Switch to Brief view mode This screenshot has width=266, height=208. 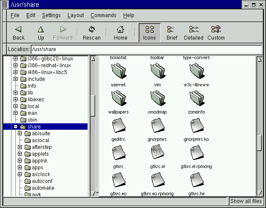(172, 33)
